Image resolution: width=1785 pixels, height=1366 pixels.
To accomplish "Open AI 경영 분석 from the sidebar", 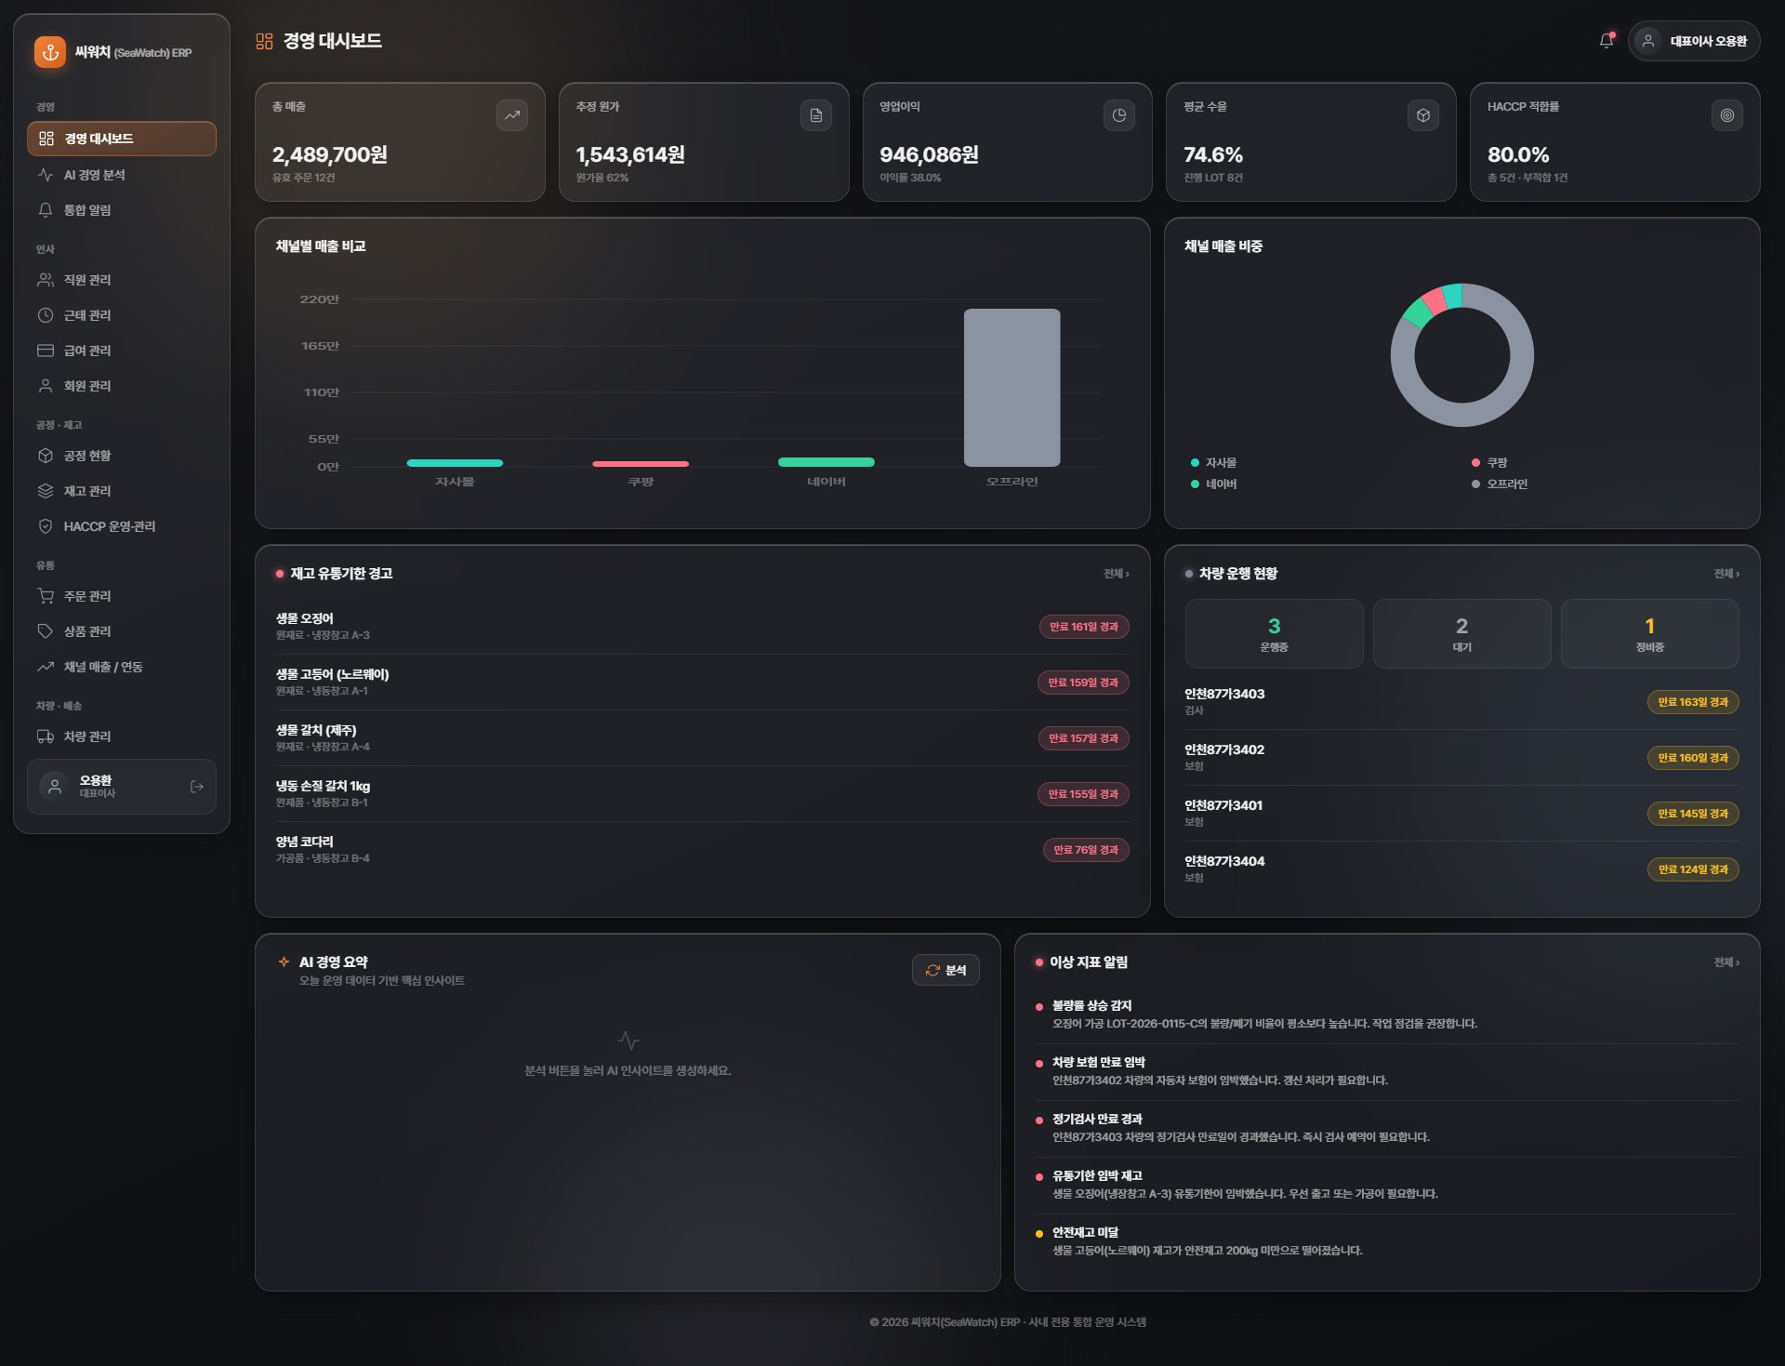I will click(x=122, y=175).
